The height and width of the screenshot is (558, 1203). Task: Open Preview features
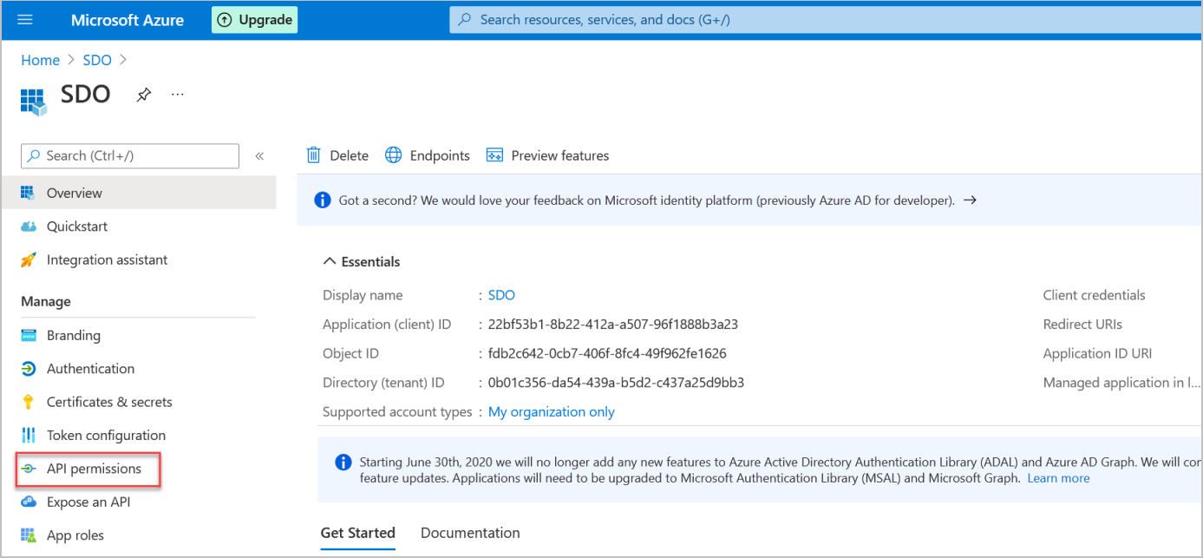pyautogui.click(x=560, y=155)
